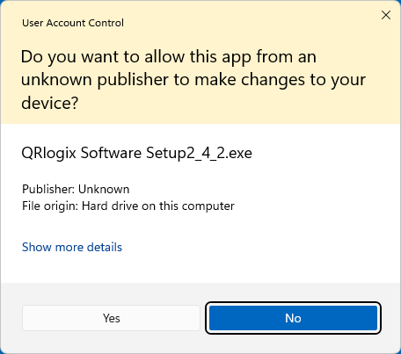Click the allow this app question heading
Viewport: 401px width, 354px height.
pyautogui.click(x=193, y=80)
